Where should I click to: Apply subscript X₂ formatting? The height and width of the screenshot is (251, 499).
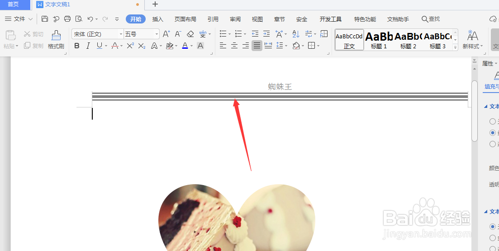(142, 46)
